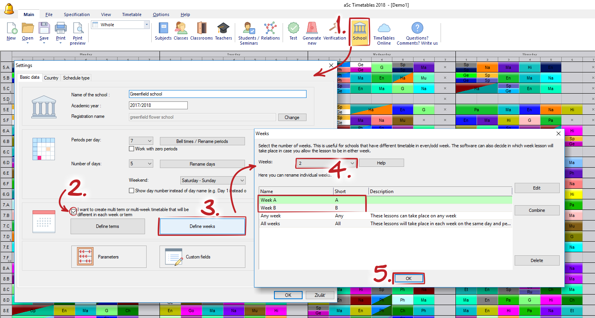The height and width of the screenshot is (318, 595).
Task: Click the Teachers graduation cap icon
Action: point(223,29)
